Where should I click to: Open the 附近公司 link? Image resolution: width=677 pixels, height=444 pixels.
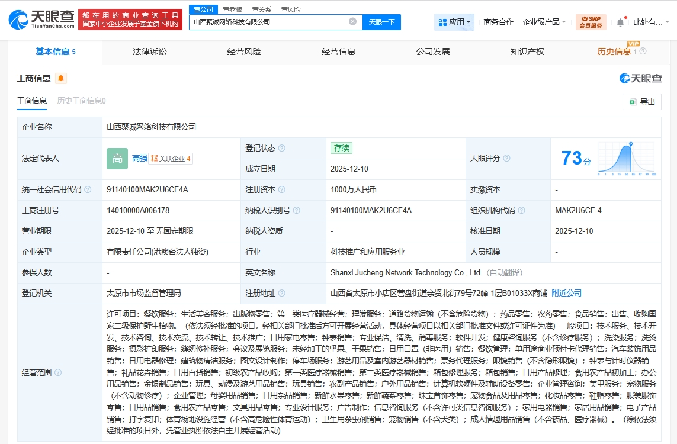tap(566, 293)
